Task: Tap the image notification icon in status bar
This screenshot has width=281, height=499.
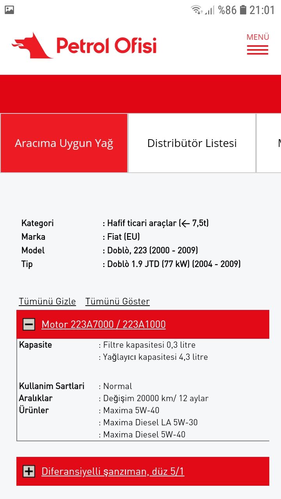Action: (x=9, y=10)
